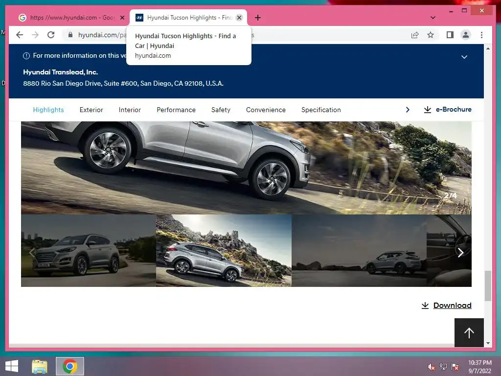This screenshot has width=501, height=376.
Task: Click the Download image link
Action: [x=446, y=305]
